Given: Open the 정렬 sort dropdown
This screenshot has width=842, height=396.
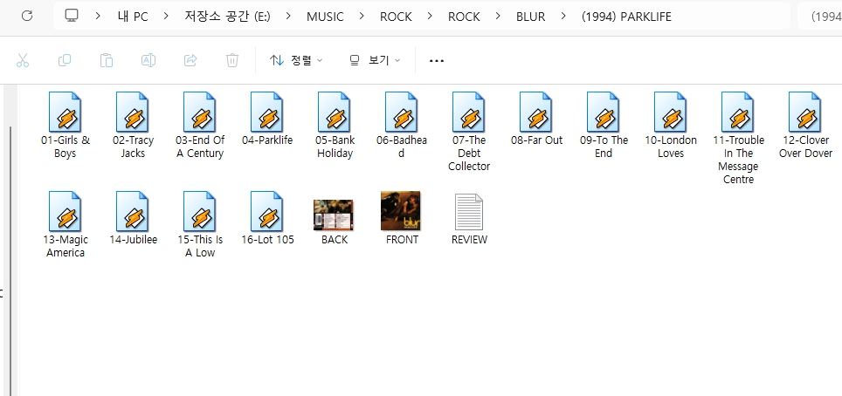Looking at the screenshot, I should point(296,60).
